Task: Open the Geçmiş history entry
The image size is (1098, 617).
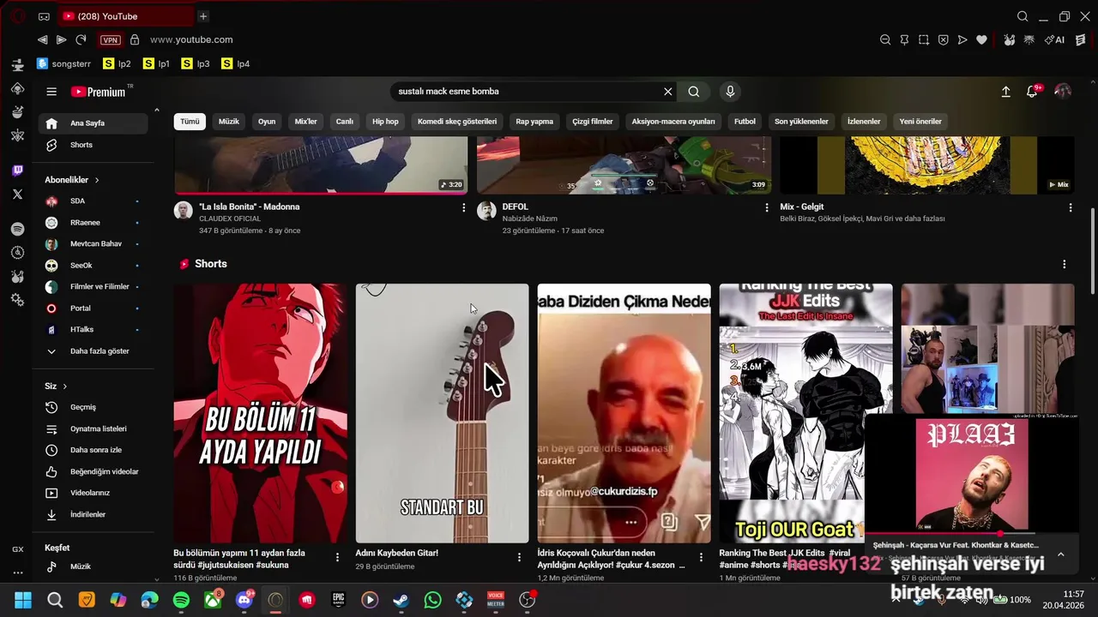Action: tap(93, 407)
